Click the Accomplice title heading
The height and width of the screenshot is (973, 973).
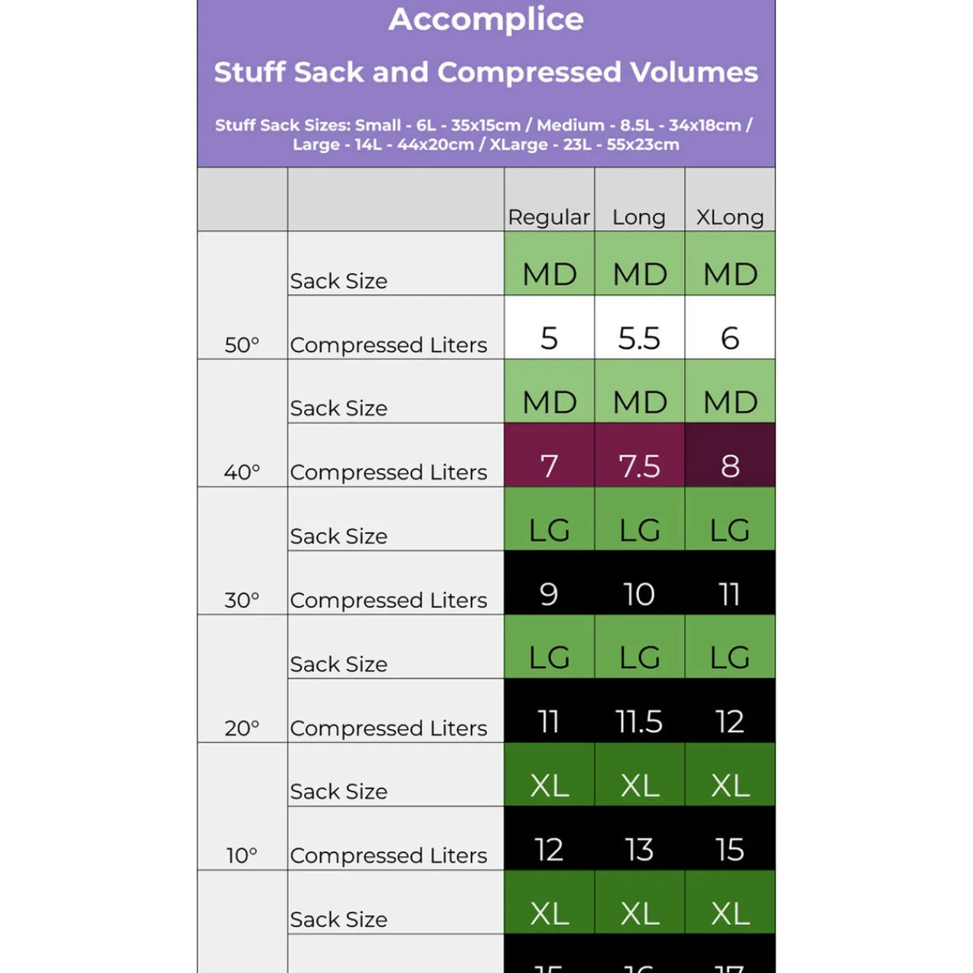point(486,20)
